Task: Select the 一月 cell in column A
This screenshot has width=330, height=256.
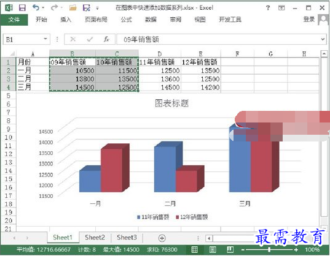Action: click(x=33, y=70)
